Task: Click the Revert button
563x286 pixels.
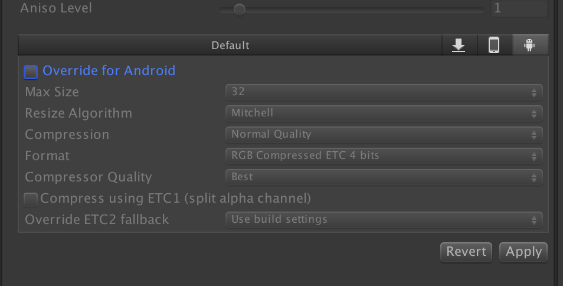Action: point(466,252)
